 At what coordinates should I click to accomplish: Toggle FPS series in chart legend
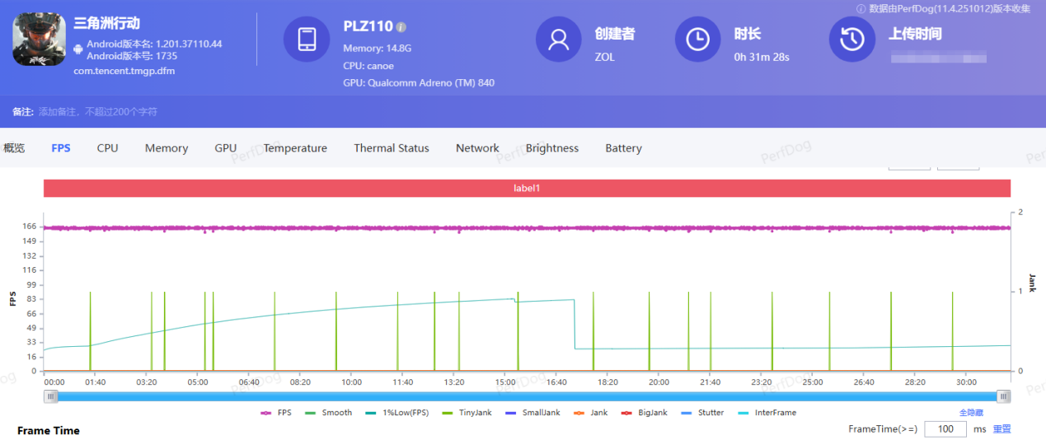coord(276,413)
